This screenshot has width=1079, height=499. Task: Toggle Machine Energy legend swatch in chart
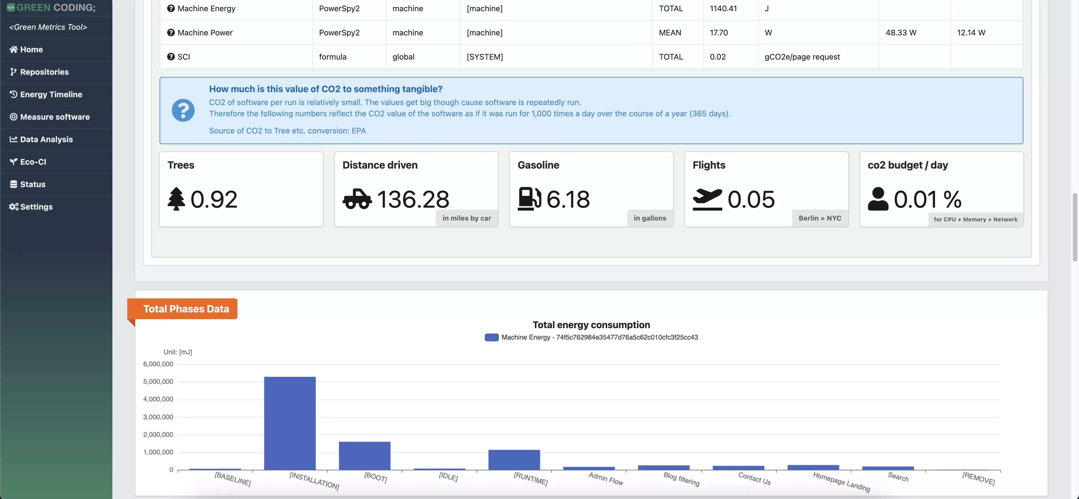tap(491, 337)
